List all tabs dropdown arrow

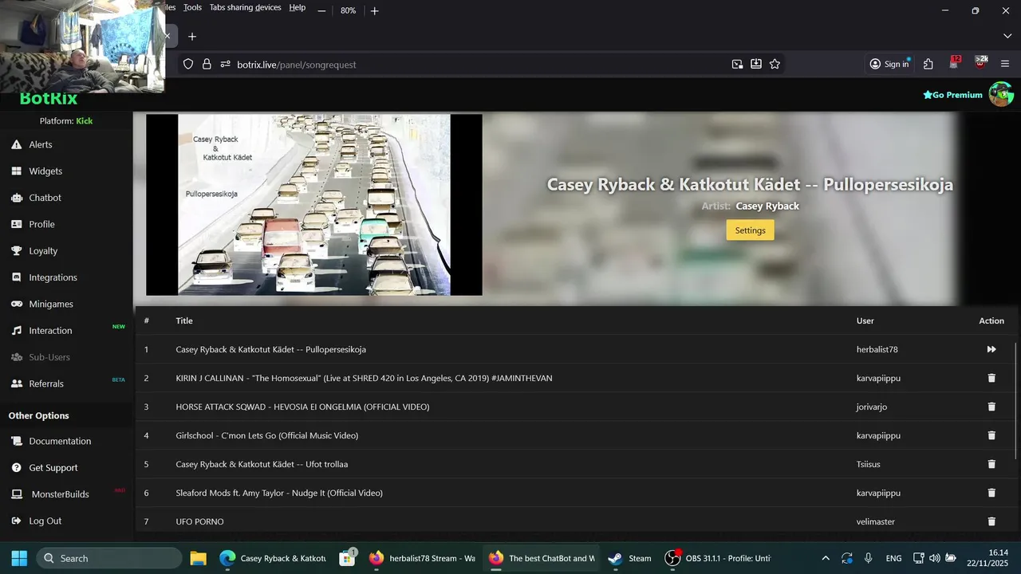tap(1007, 36)
